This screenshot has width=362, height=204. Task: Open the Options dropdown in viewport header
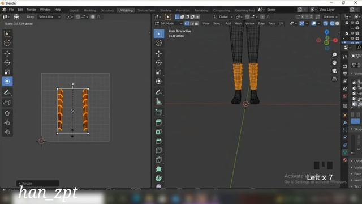pyautogui.click(x=330, y=17)
